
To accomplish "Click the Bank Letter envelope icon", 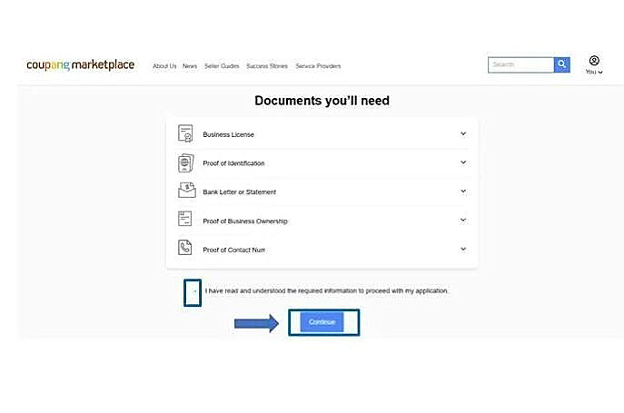I will point(185,192).
